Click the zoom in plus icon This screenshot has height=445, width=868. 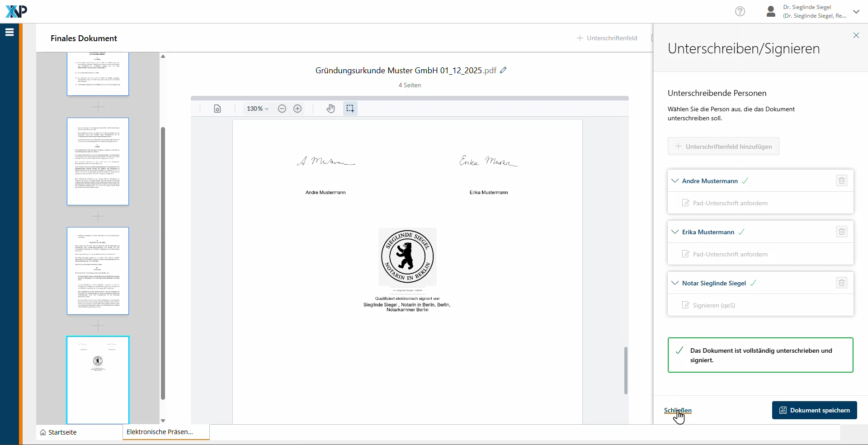(x=297, y=109)
